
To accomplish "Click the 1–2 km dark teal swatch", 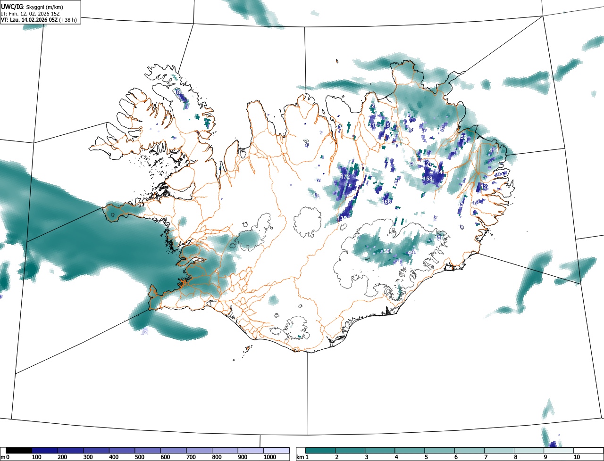I will point(320,451).
